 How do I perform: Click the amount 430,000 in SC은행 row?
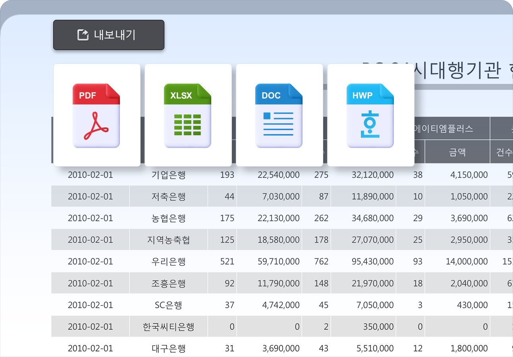pyautogui.click(x=472, y=305)
